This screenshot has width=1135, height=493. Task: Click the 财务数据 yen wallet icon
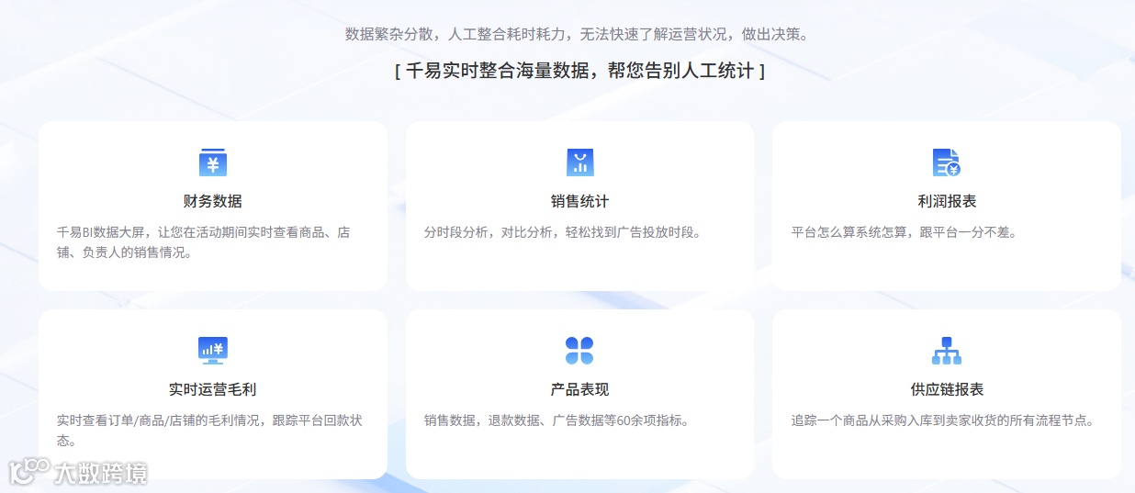coord(212,162)
